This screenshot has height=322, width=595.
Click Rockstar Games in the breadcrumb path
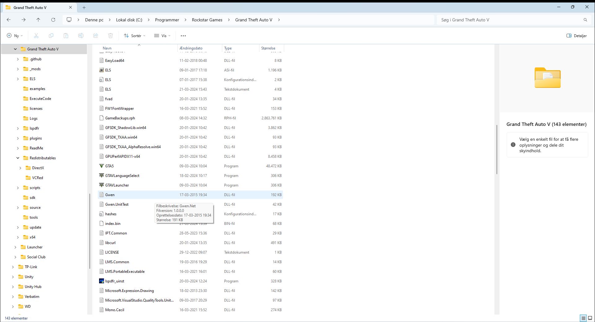(x=207, y=20)
